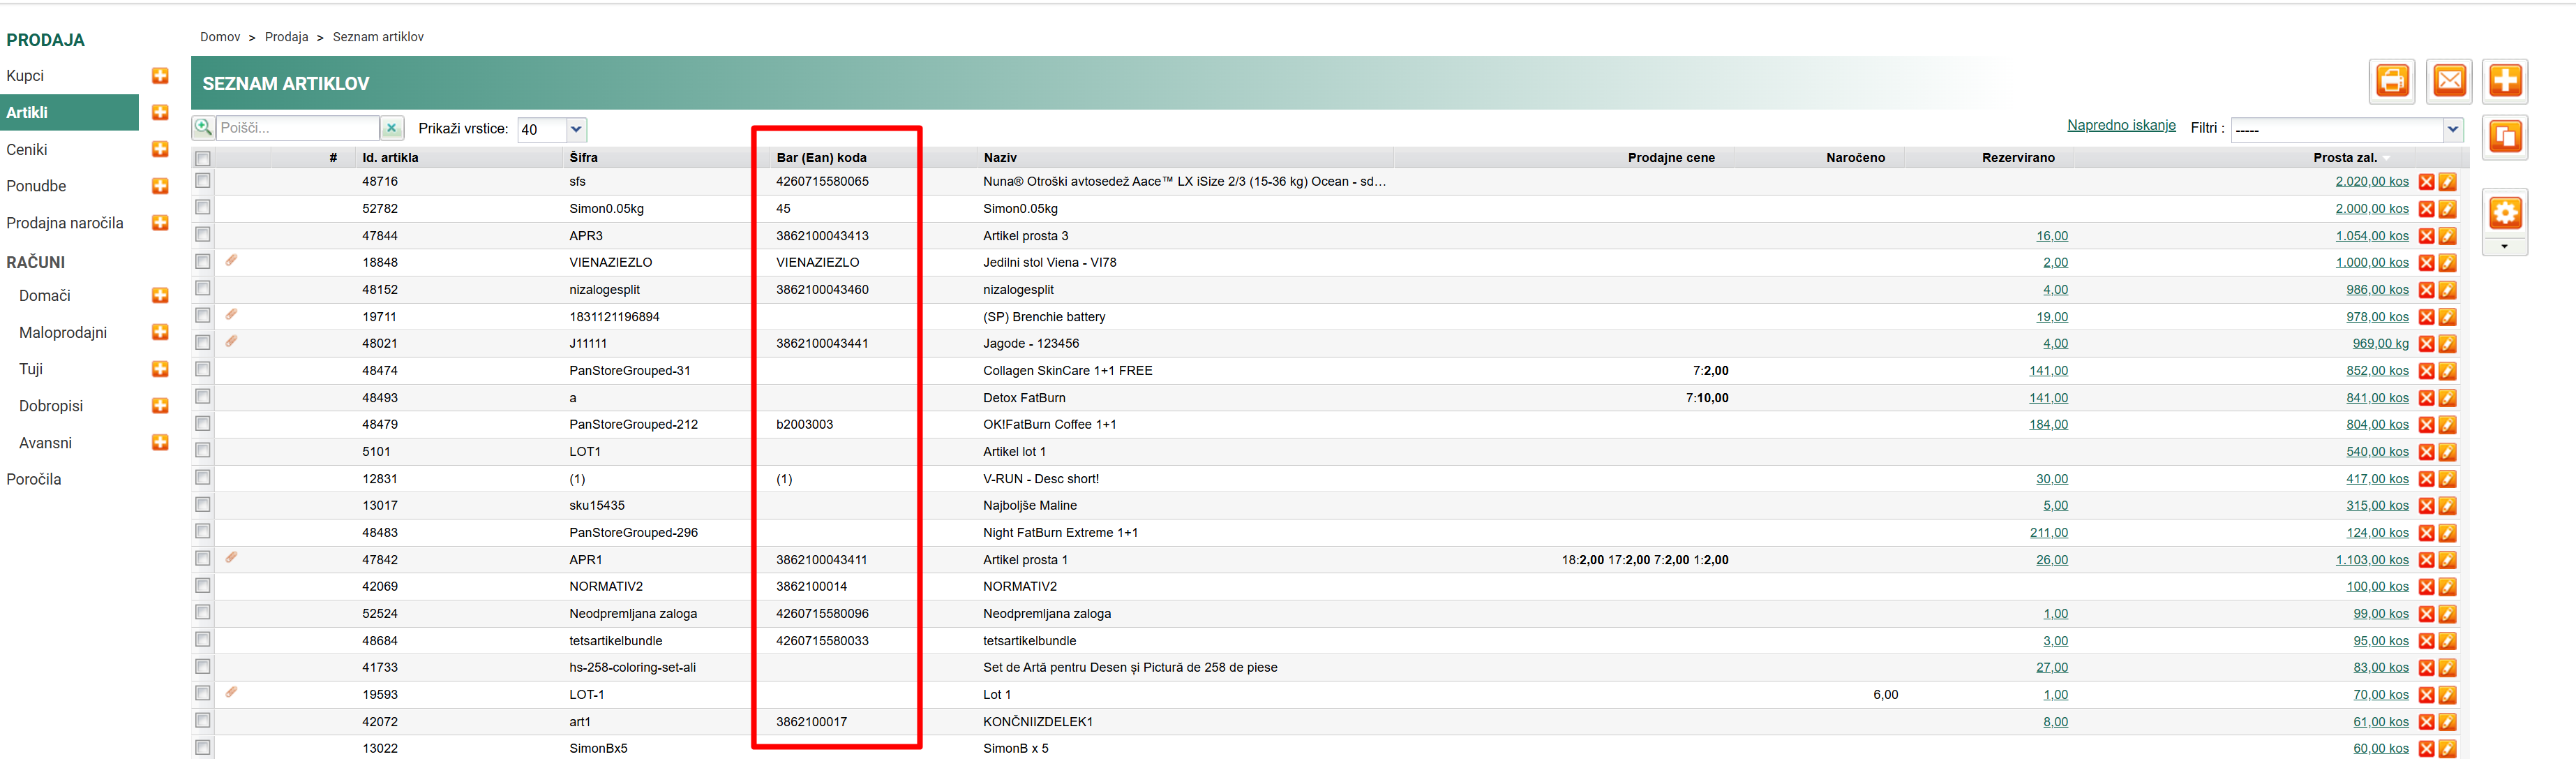Click the print icon in header

point(2391,81)
